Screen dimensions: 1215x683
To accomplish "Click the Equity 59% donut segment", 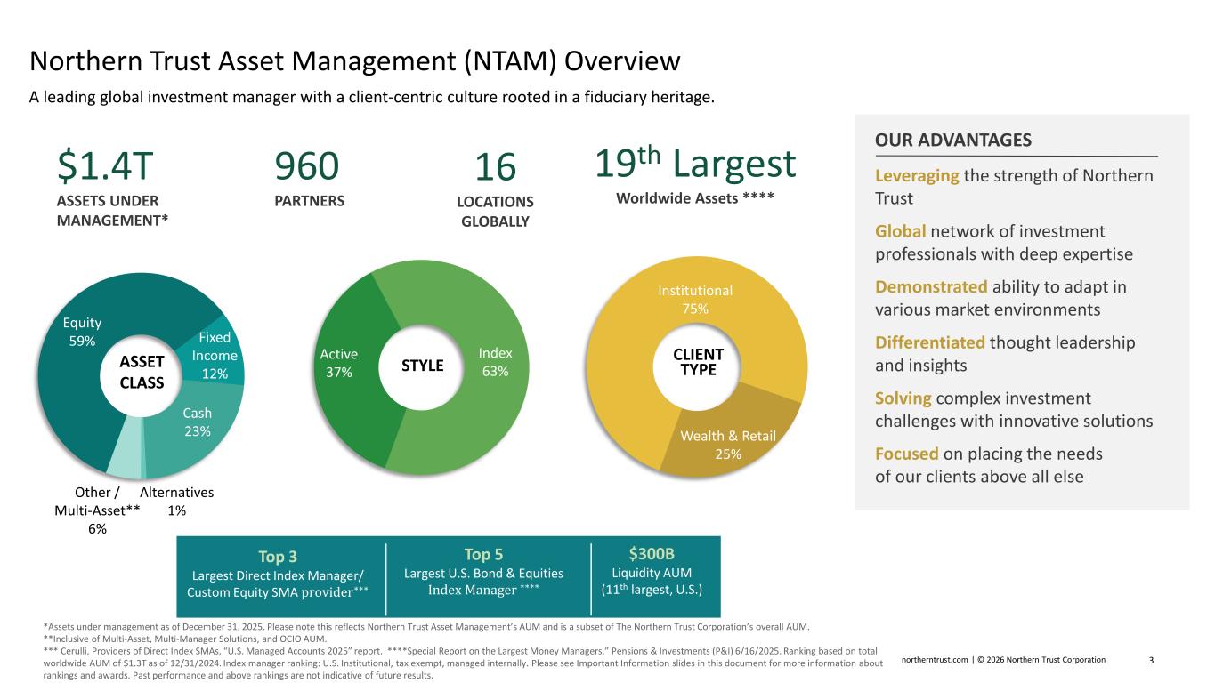I will click(82, 331).
